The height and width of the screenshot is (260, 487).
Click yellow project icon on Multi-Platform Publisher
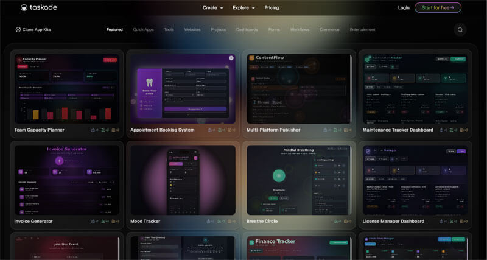tap(346, 130)
